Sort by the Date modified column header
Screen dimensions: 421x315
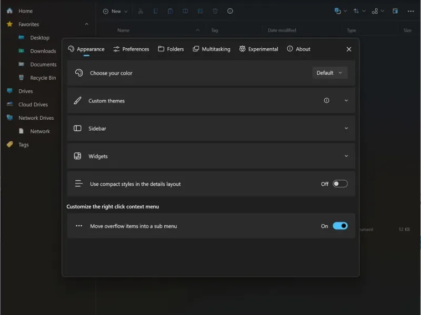coord(282,30)
